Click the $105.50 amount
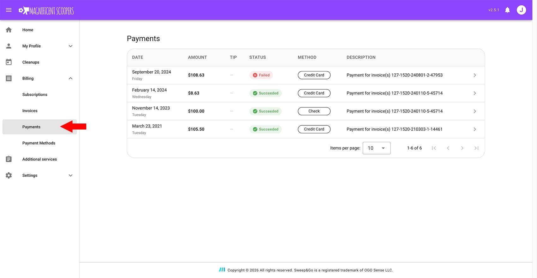 (x=196, y=129)
